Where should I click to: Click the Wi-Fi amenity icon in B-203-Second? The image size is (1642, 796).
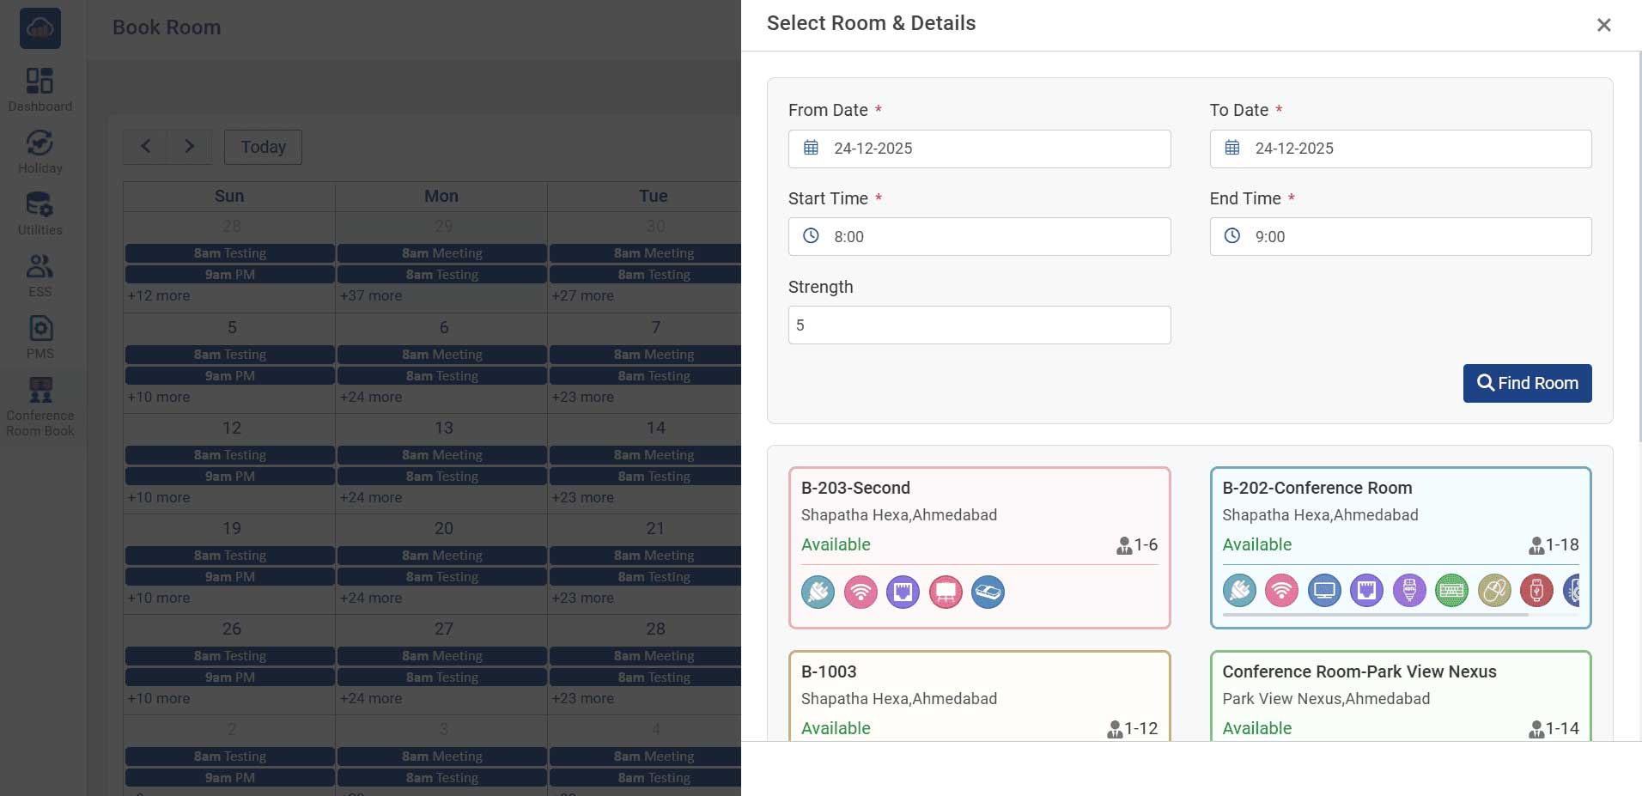click(861, 592)
